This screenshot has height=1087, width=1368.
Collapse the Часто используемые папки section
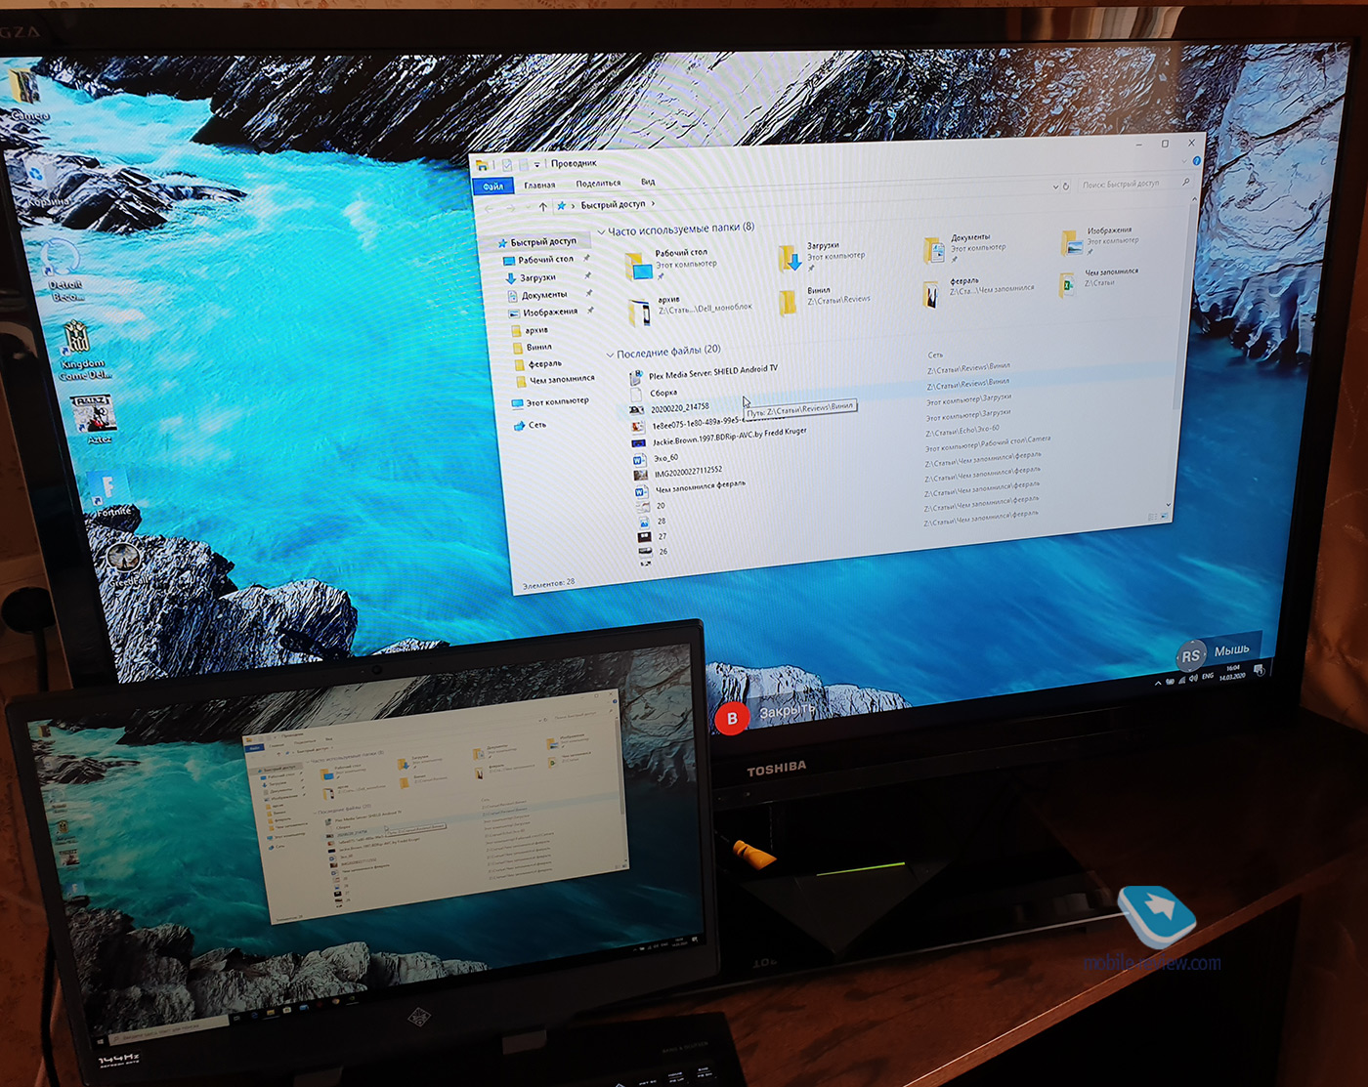pyautogui.click(x=601, y=232)
